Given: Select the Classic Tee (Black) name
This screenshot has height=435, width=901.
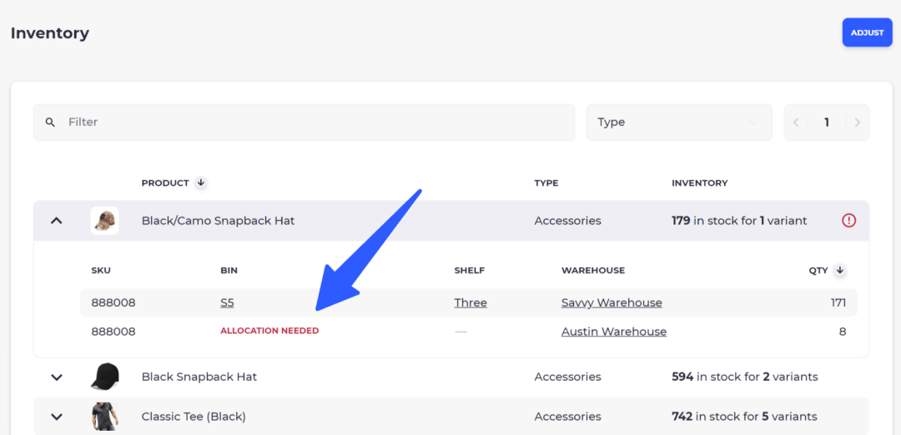Looking at the screenshot, I should [194, 417].
